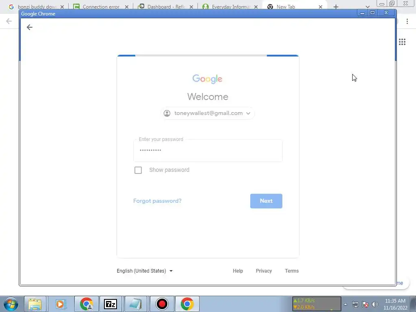Maximize the Google Chrome sign-in window
The width and height of the screenshot is (416, 312).
pyautogui.click(x=373, y=13)
